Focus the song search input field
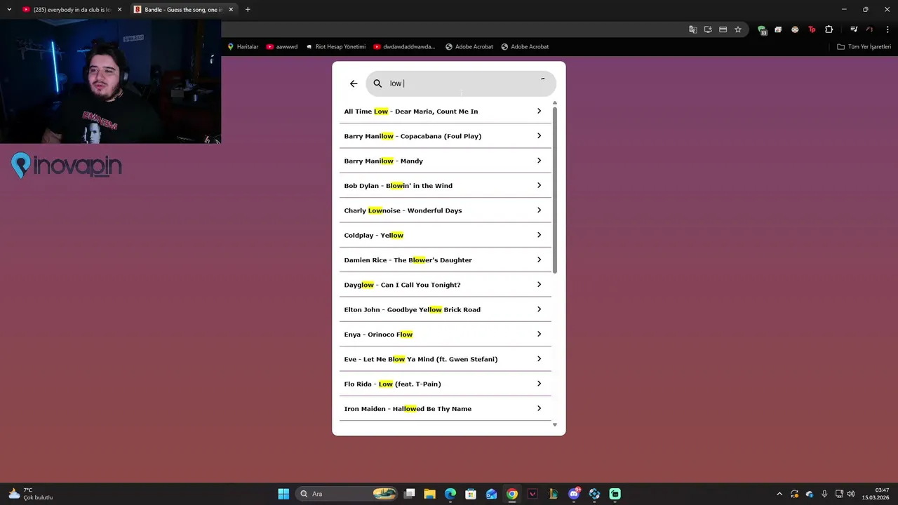This screenshot has height=505, width=898. pos(461,83)
